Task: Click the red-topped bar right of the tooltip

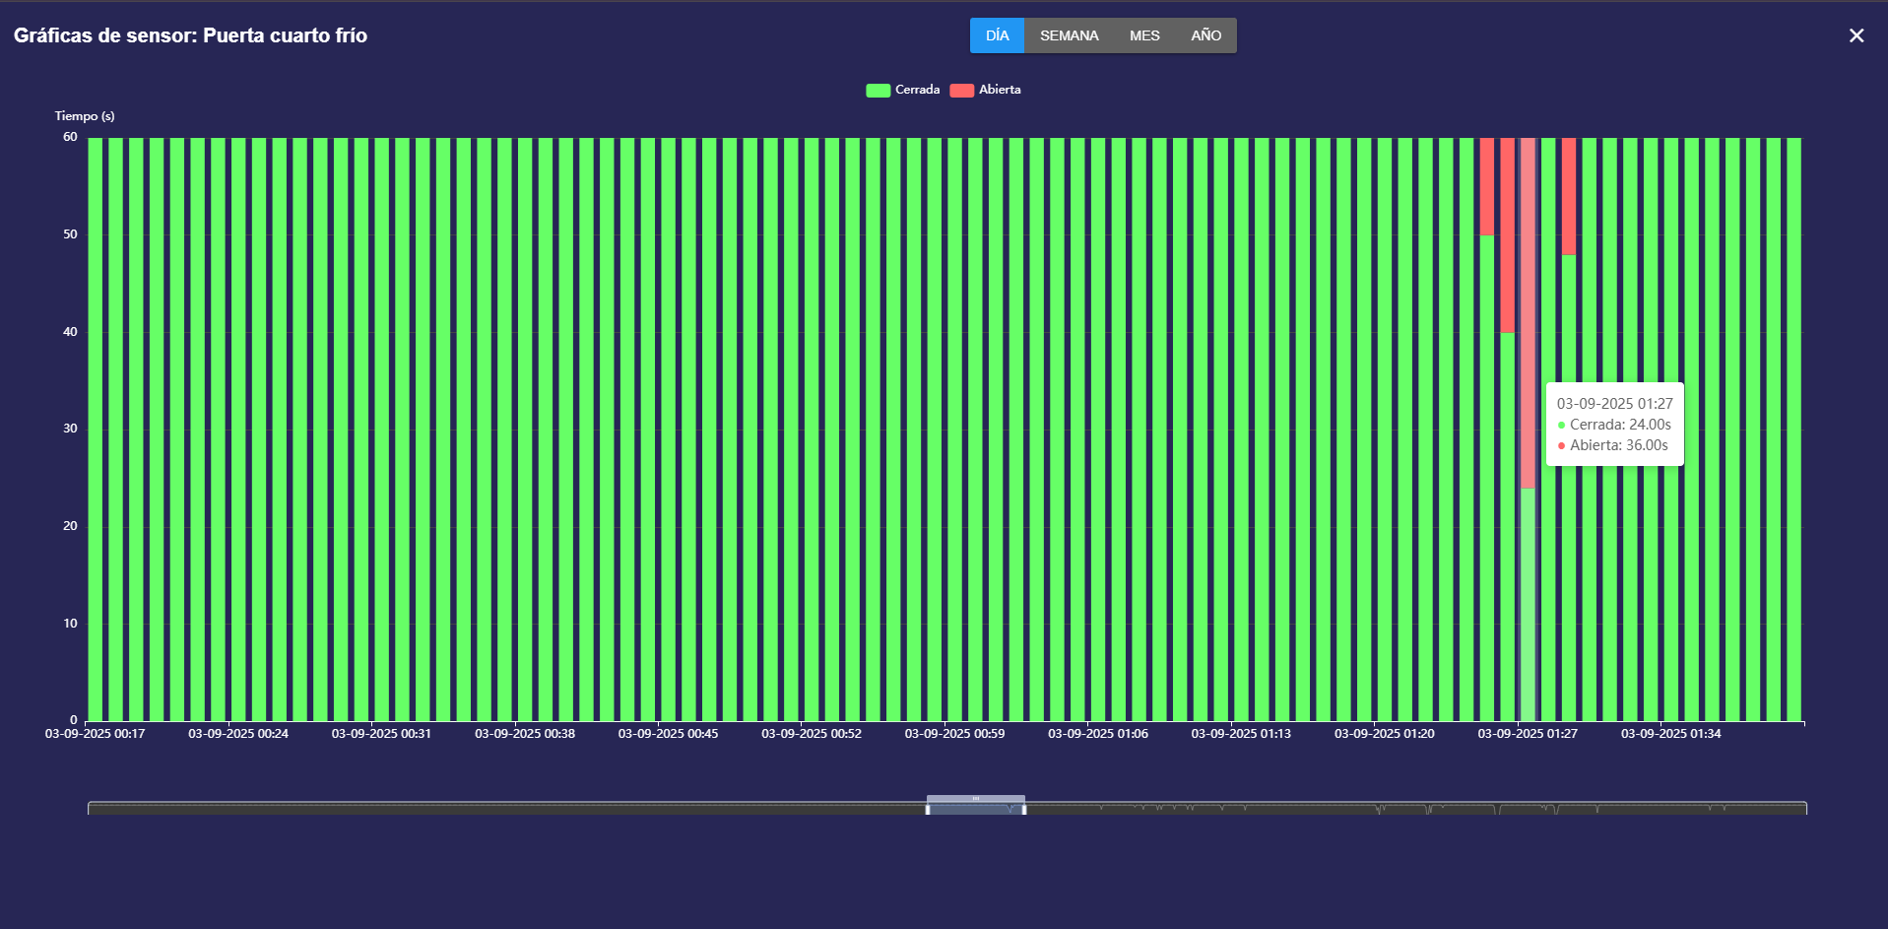Action: [1569, 197]
